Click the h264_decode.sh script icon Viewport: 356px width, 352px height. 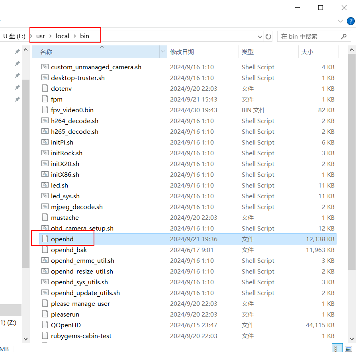click(45, 120)
